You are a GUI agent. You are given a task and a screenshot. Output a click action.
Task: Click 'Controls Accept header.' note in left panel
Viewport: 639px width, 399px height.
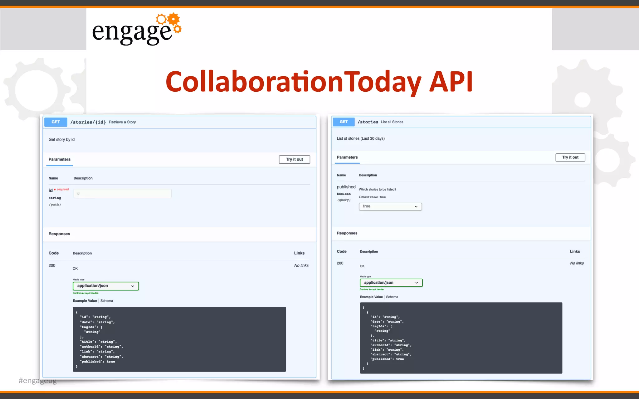tap(85, 293)
